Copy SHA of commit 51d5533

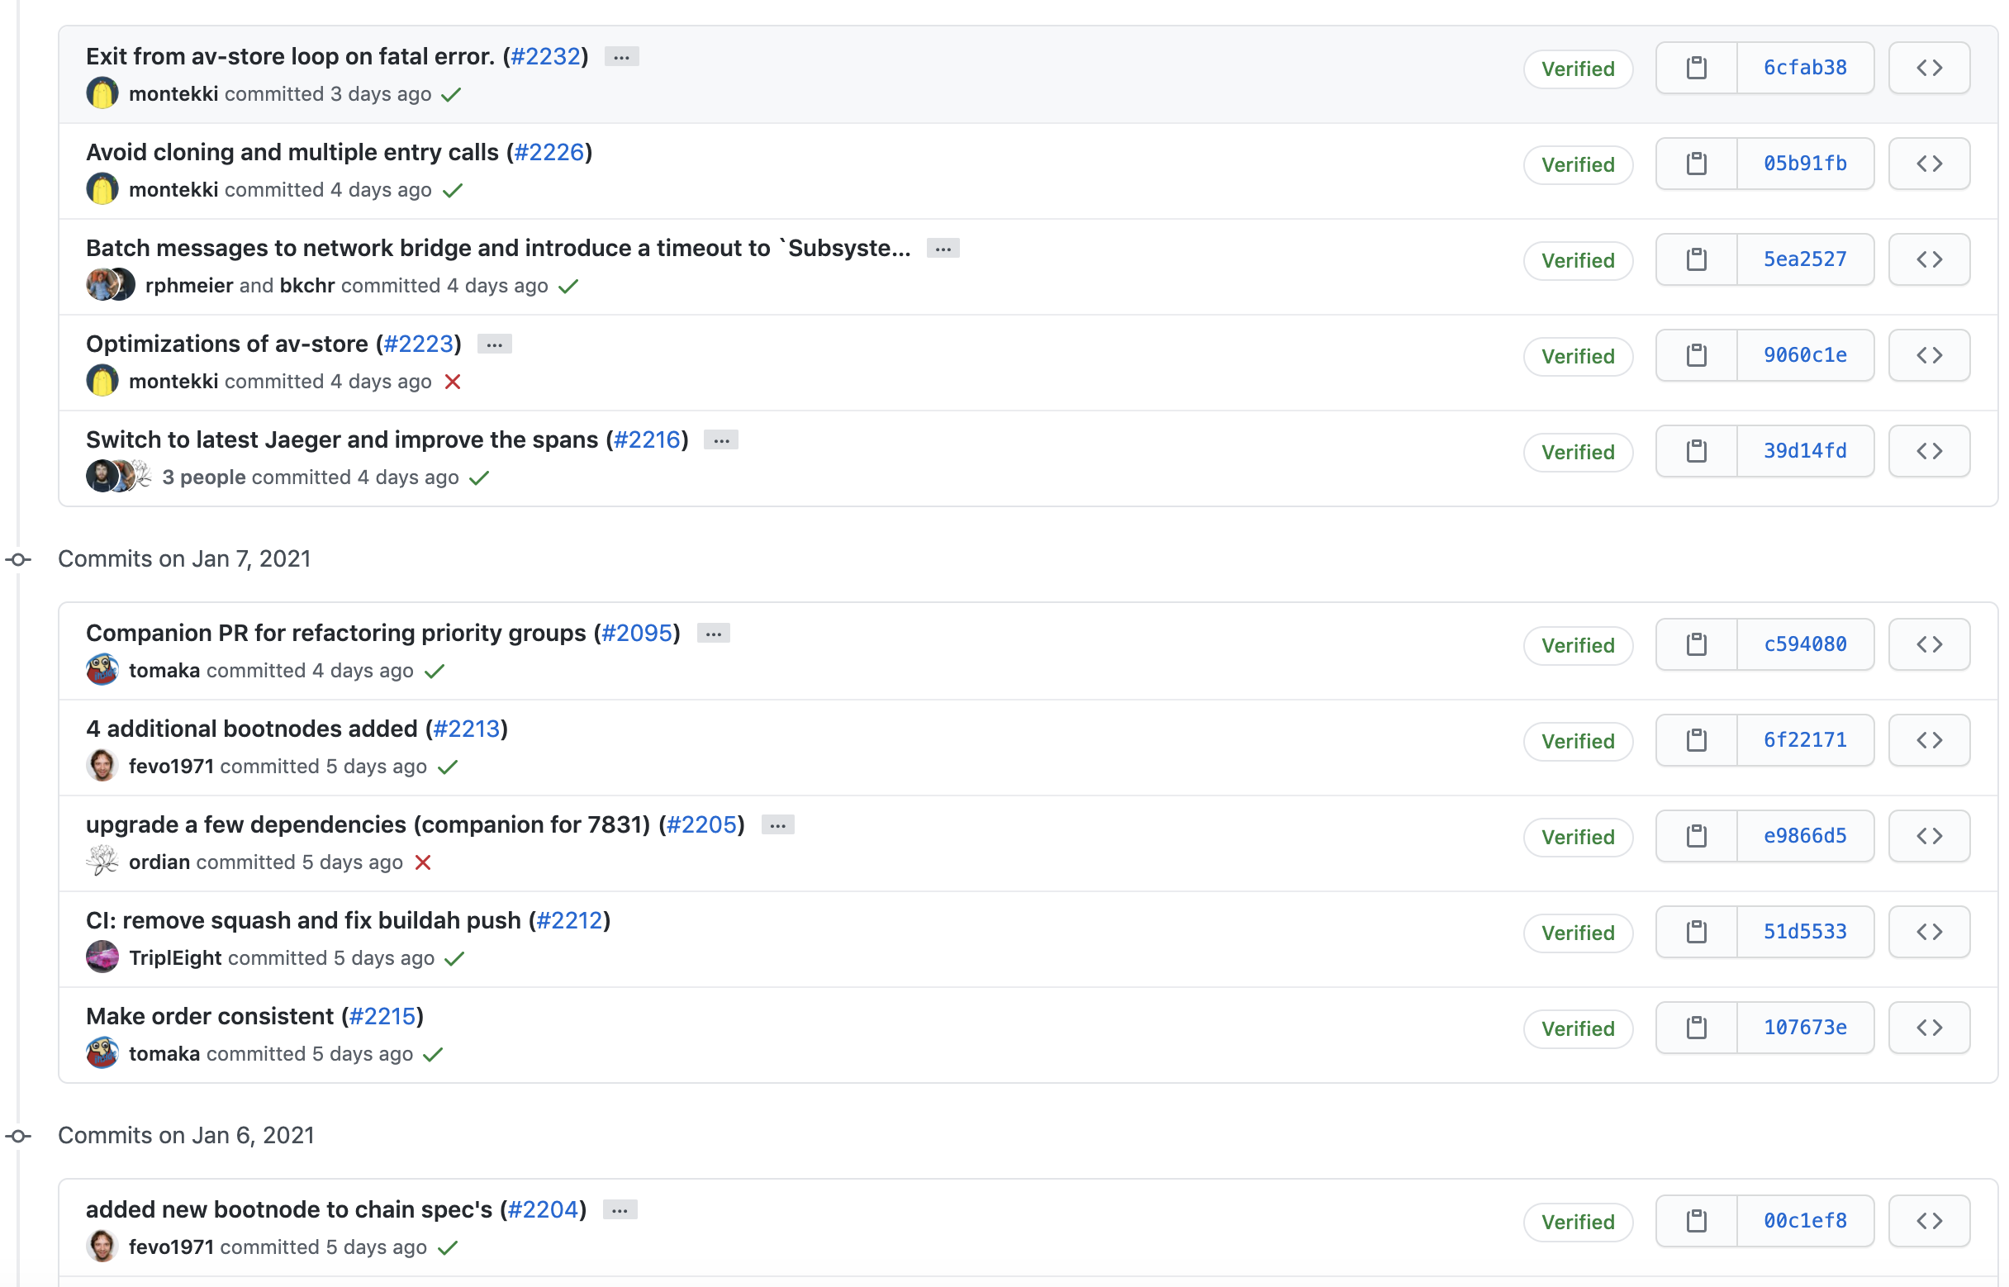pos(1696,932)
